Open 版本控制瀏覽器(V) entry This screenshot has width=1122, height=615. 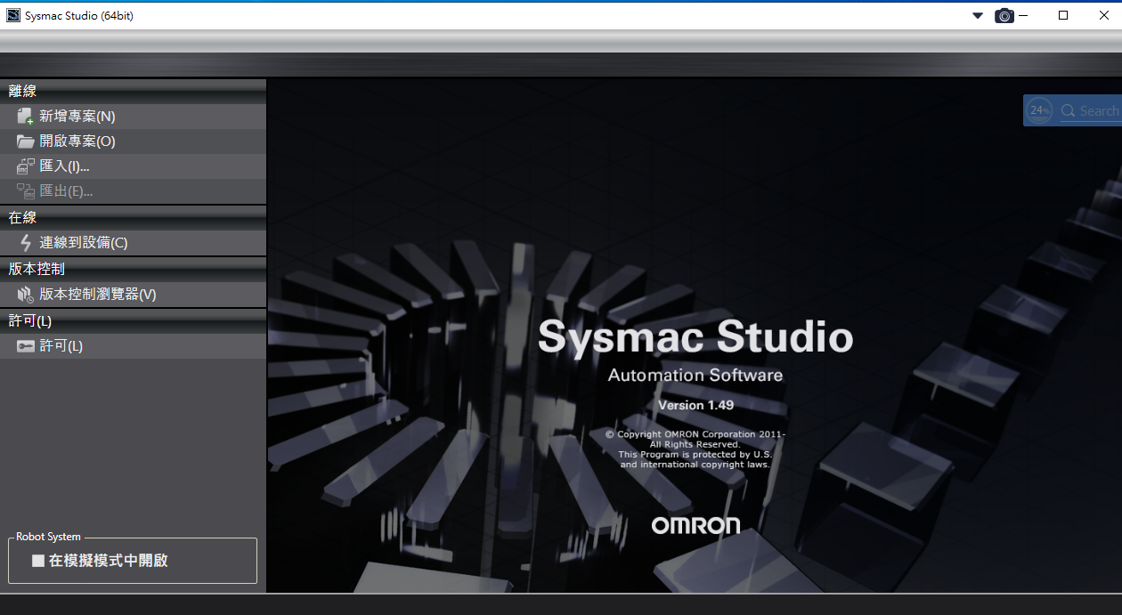point(134,295)
